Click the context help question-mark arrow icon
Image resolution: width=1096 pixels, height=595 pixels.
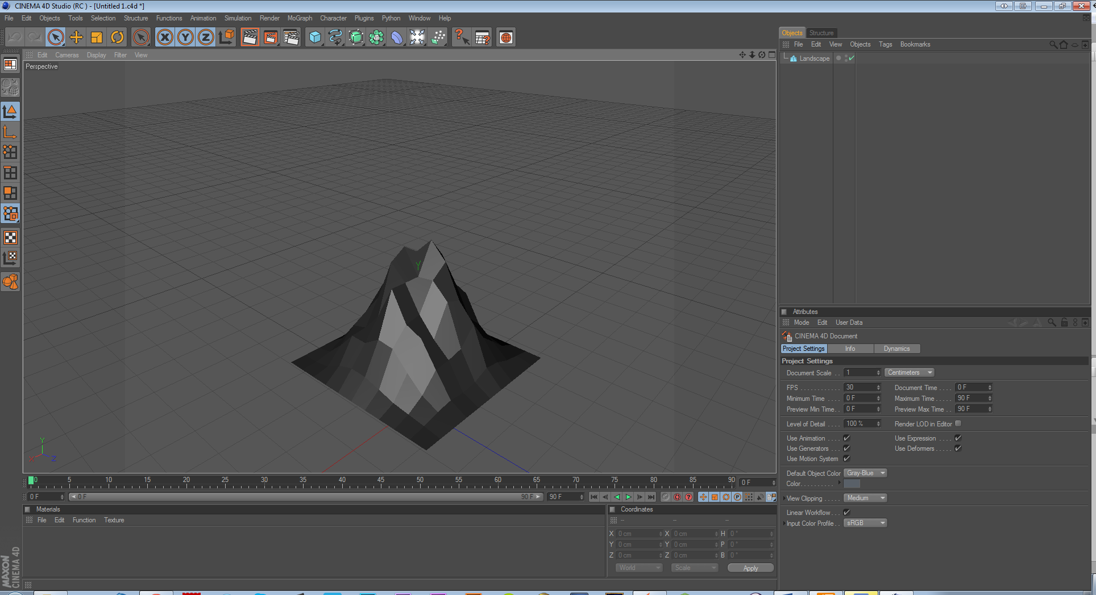point(462,37)
